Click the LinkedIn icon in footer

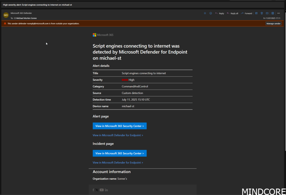coord(106,190)
